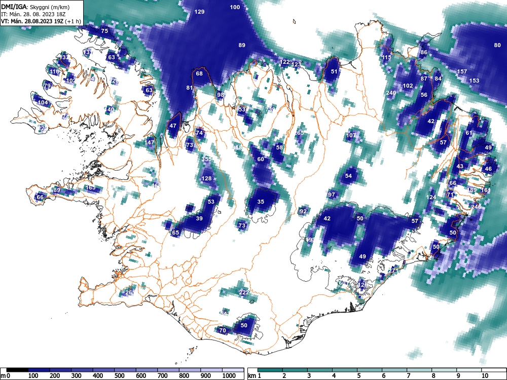Click the visibility value 115 in northeast
Image resolution: width=507 pixels, height=380 pixels.
point(387,57)
